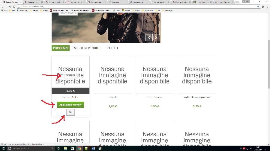Viewport: 270px width, 151px height.
Task: Open the pere decana product link
Action: (x=155, y=97)
